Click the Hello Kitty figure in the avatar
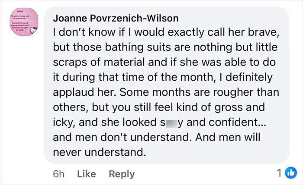Screen dimensions: 303x185 (x=34, y=31)
